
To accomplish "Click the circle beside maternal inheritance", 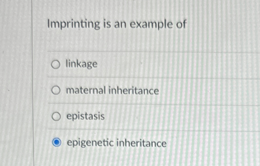I will point(56,91).
